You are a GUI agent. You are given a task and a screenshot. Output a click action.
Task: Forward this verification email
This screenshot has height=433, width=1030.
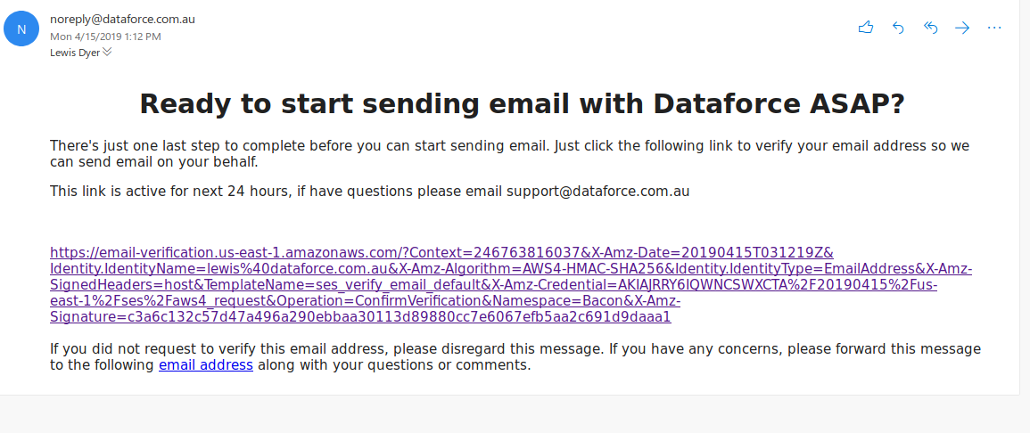point(962,28)
